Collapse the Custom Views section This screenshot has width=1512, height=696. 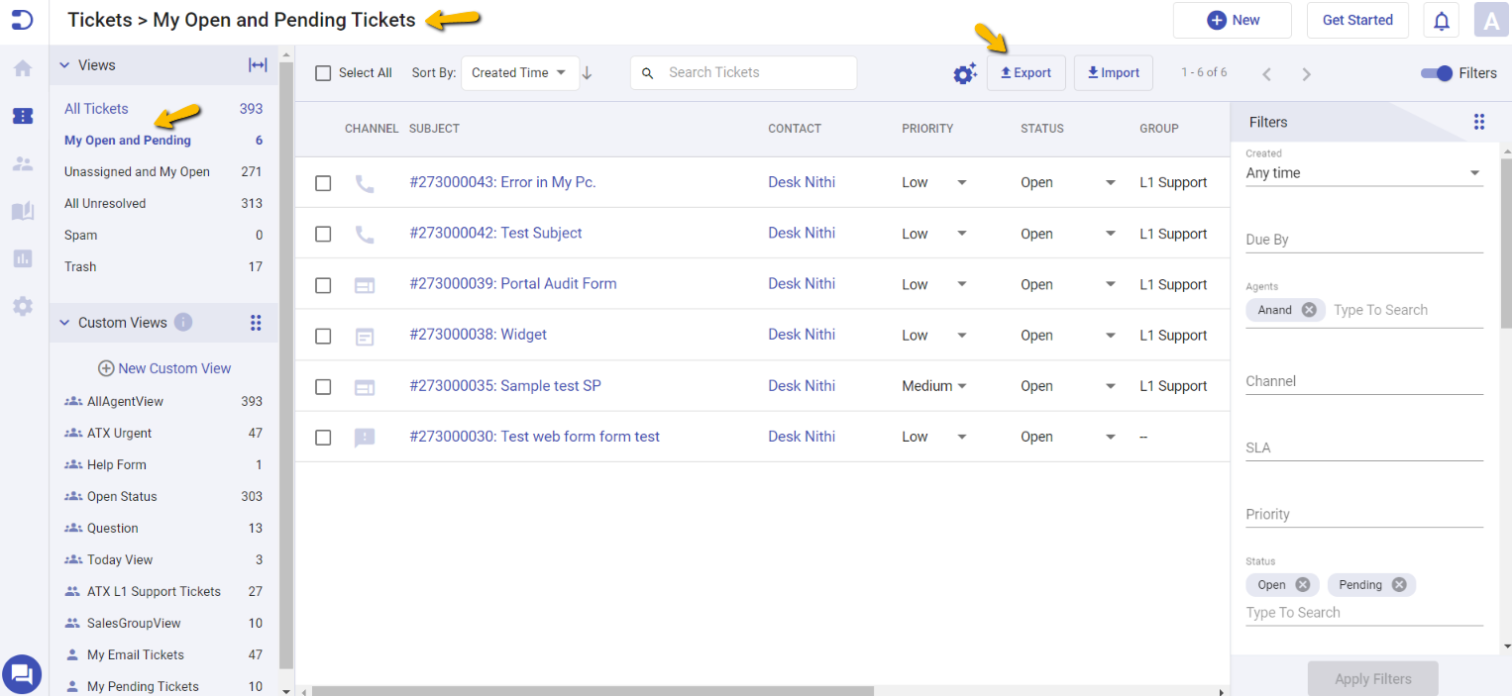(64, 322)
